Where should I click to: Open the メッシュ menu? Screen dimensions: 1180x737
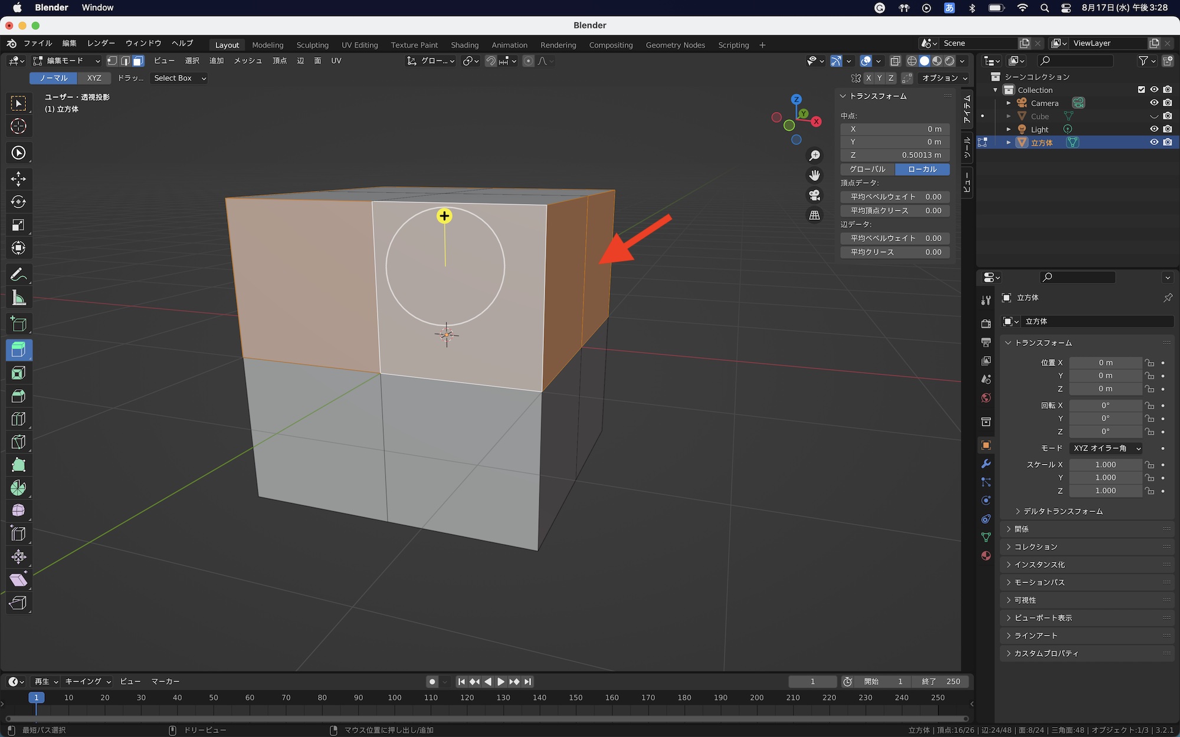click(247, 61)
